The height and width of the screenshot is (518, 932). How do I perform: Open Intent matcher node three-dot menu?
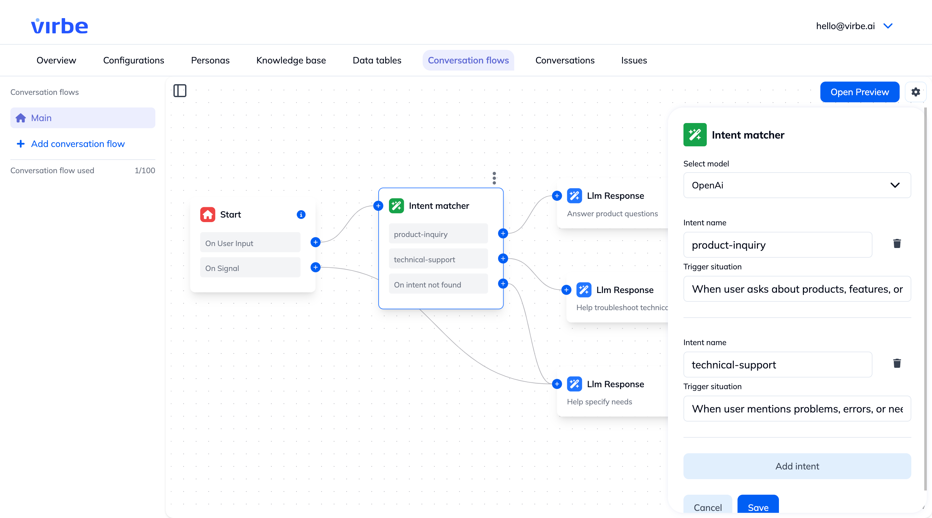[x=494, y=178]
